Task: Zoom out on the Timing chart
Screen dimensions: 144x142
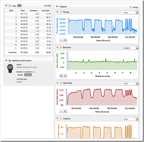Action: (65, 40)
